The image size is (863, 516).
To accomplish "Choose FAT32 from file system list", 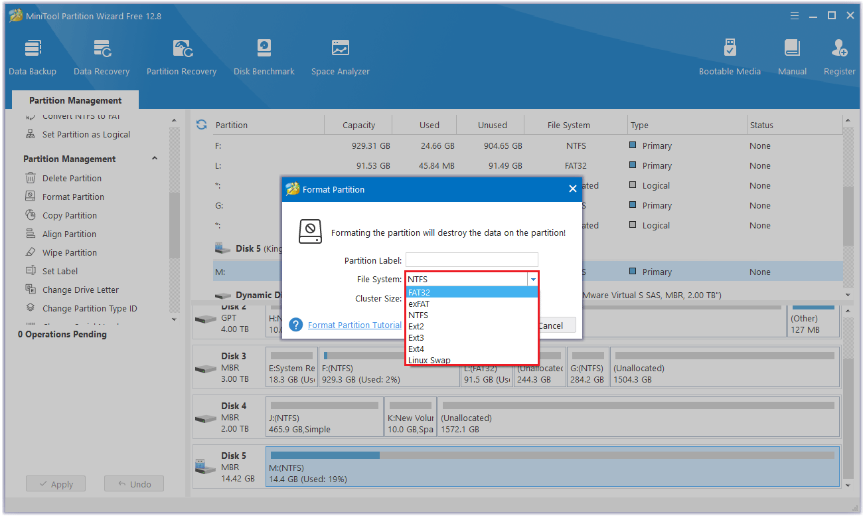I will tap(471, 292).
